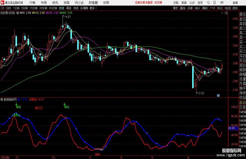Expand the 股朋指标网 sub-chart dropdown arrow
The image size is (246, 159).
point(2,99)
